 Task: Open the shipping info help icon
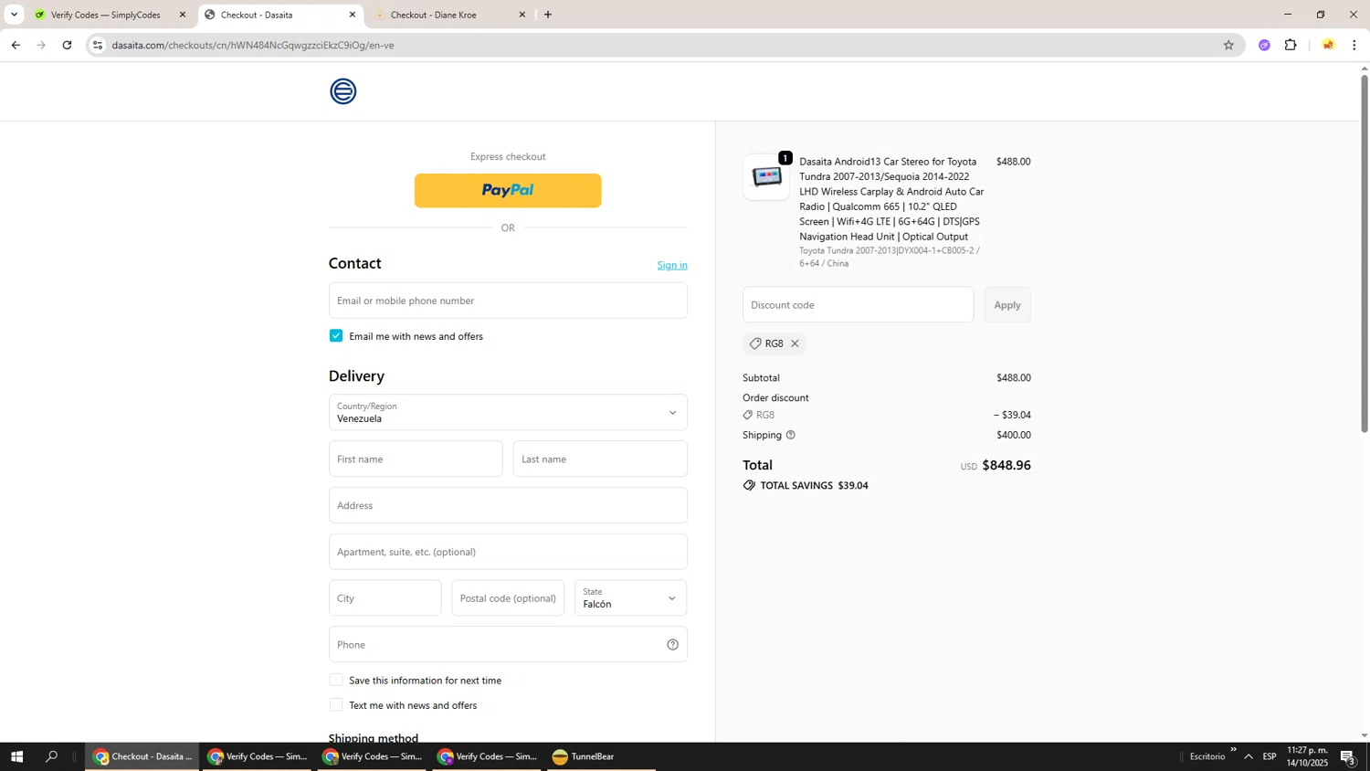click(791, 435)
